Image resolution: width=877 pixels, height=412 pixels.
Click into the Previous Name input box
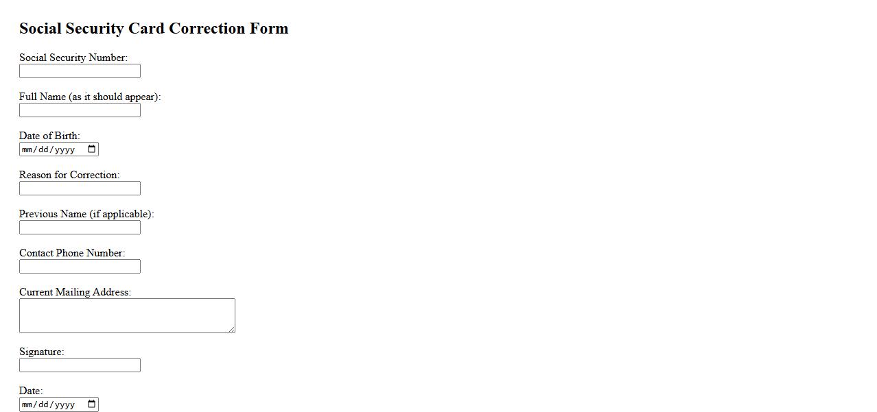click(80, 228)
